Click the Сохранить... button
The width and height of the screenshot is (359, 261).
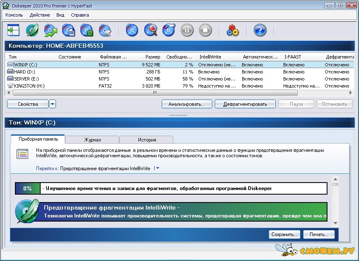tap(284, 234)
